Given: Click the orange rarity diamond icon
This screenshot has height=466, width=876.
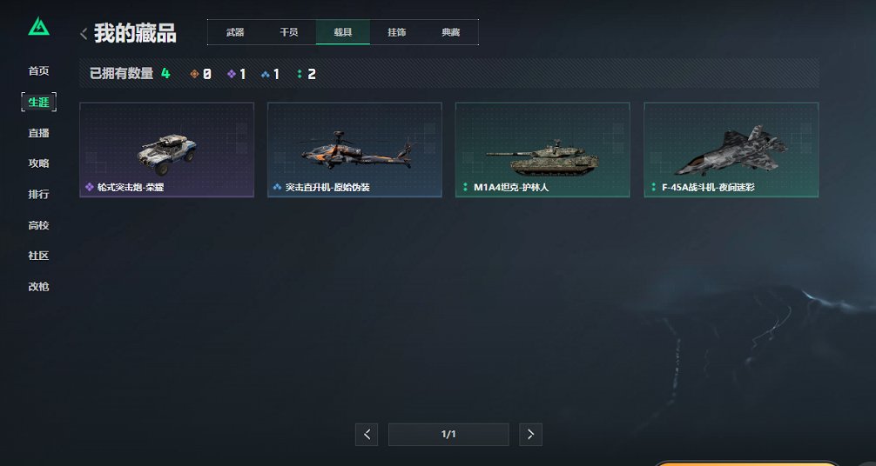Looking at the screenshot, I should click(194, 74).
